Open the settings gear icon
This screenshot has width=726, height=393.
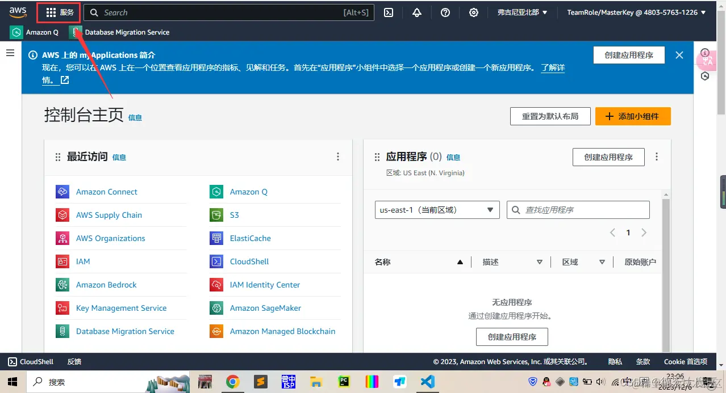[474, 12]
